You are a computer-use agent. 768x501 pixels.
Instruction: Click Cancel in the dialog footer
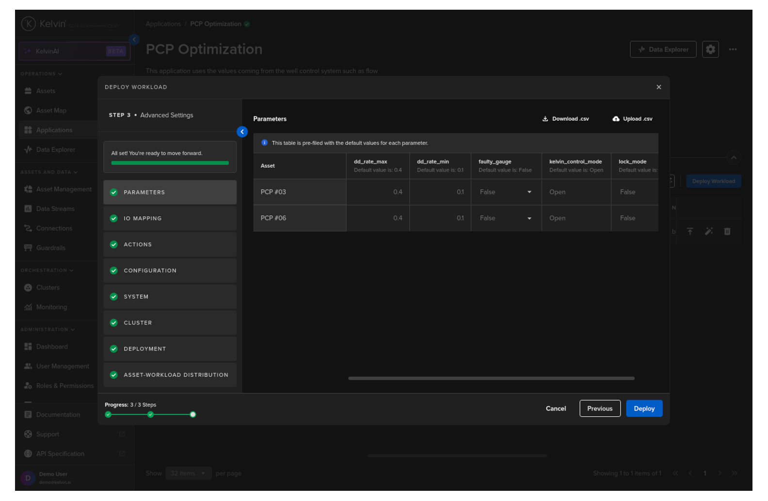[556, 409]
